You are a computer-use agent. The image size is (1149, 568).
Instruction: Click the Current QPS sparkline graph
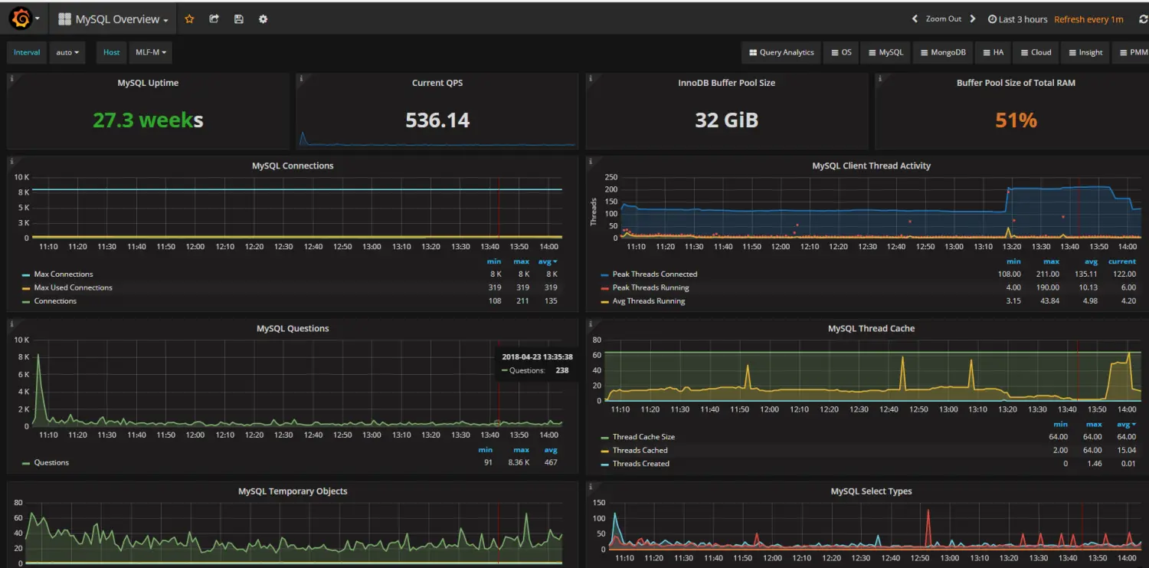pos(437,139)
